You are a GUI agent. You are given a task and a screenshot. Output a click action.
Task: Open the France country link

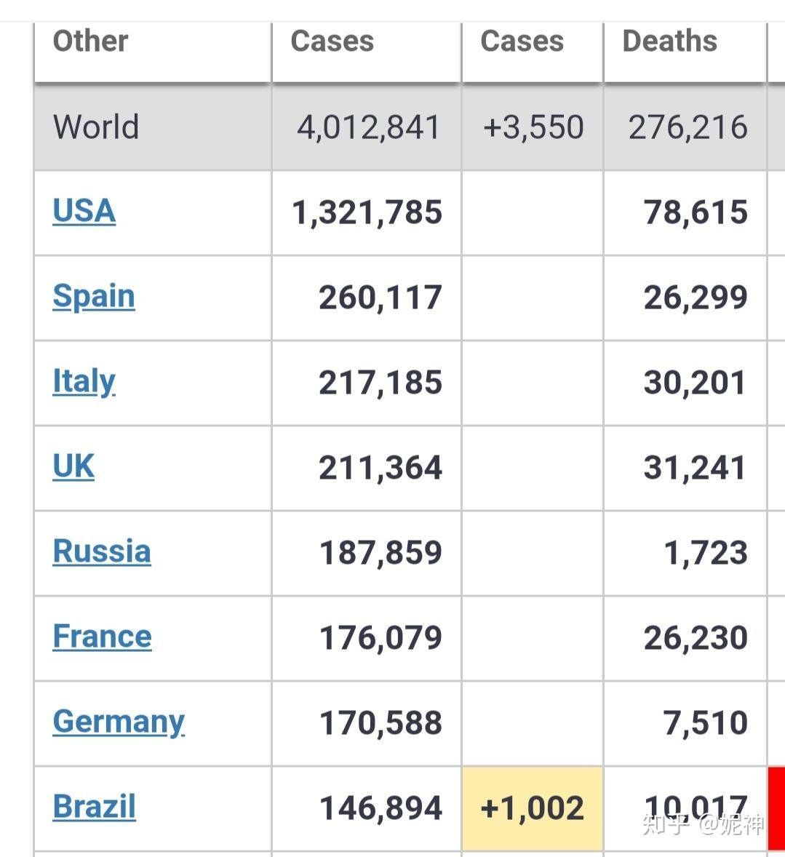[103, 637]
